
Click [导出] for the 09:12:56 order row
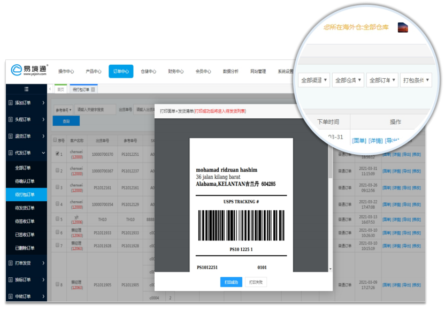point(406,188)
